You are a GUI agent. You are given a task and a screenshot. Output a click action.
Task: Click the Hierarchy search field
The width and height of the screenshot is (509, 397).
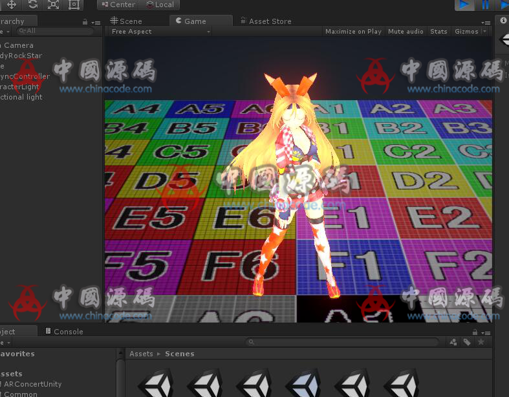tap(55, 31)
